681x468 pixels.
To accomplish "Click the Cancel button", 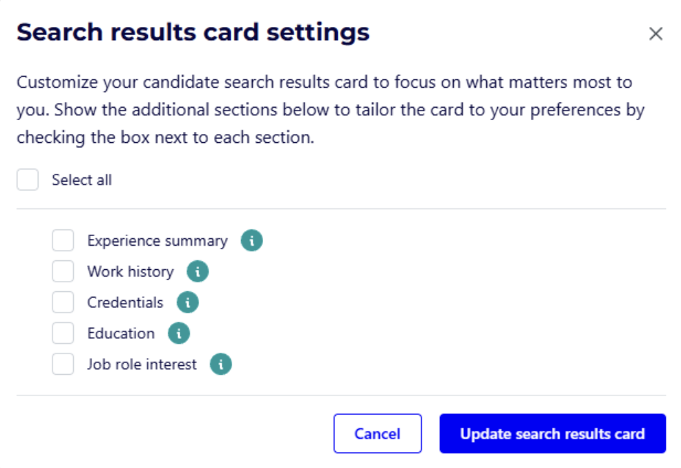I will [x=377, y=433].
